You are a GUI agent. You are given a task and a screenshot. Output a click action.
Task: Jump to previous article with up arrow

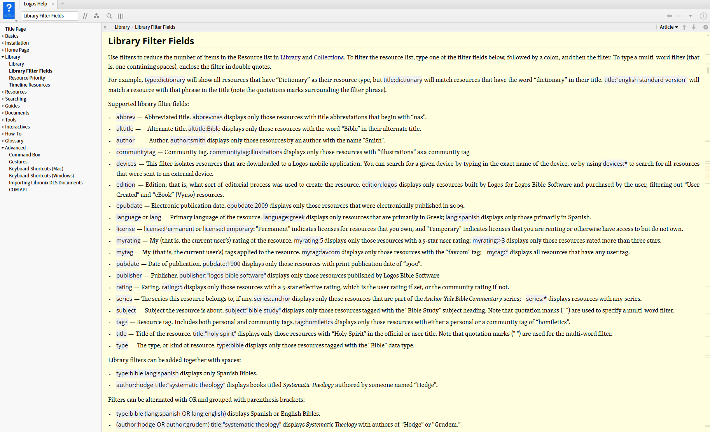(x=684, y=27)
